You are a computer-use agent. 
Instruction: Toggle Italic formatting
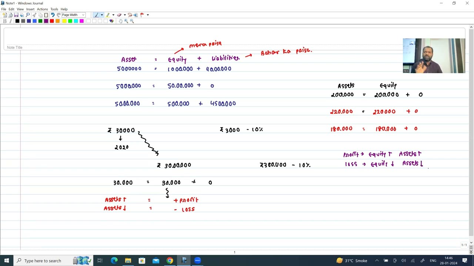(x=11, y=21)
